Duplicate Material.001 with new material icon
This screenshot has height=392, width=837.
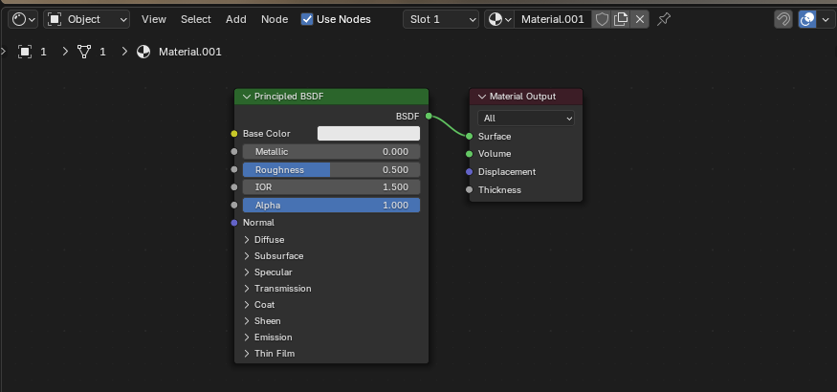tap(621, 19)
